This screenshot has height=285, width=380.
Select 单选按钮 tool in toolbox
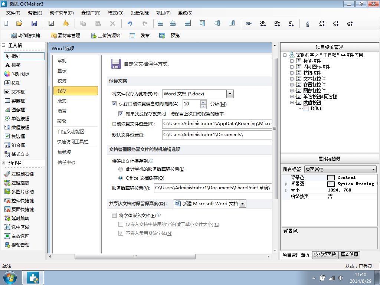[17, 119]
